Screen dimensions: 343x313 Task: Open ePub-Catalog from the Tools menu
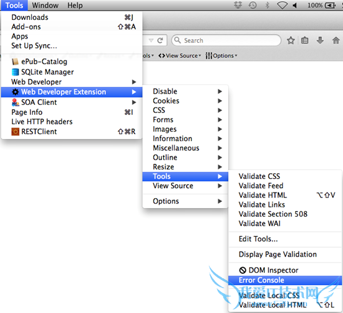point(72,61)
